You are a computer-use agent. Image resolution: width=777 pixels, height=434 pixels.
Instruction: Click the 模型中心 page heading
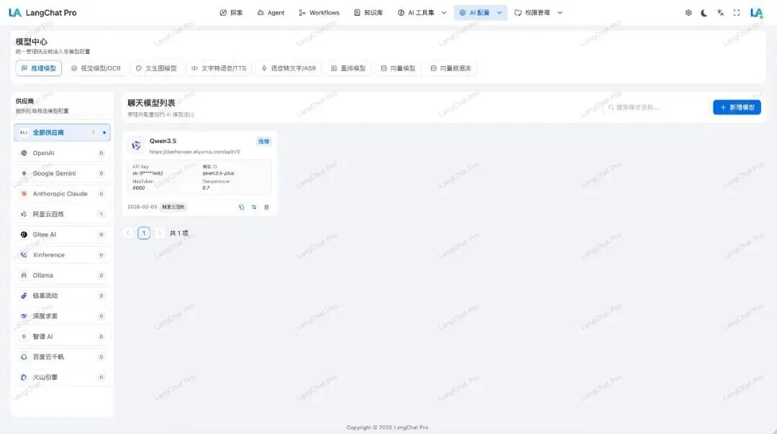coord(31,42)
